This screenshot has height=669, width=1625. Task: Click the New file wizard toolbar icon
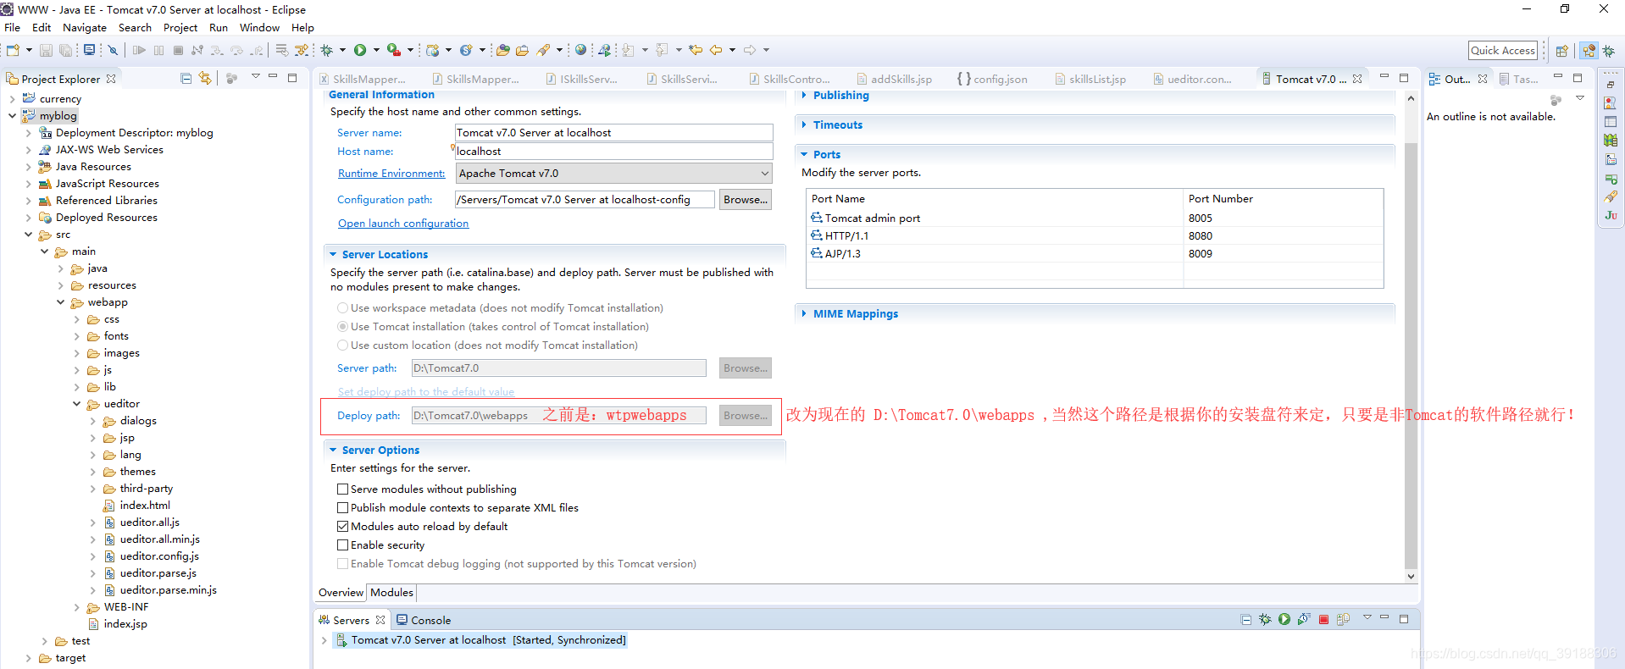pos(13,50)
